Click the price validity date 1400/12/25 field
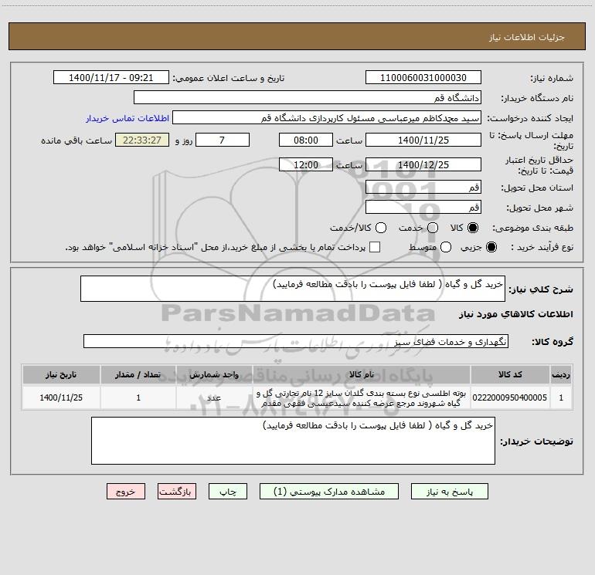 coord(423,164)
